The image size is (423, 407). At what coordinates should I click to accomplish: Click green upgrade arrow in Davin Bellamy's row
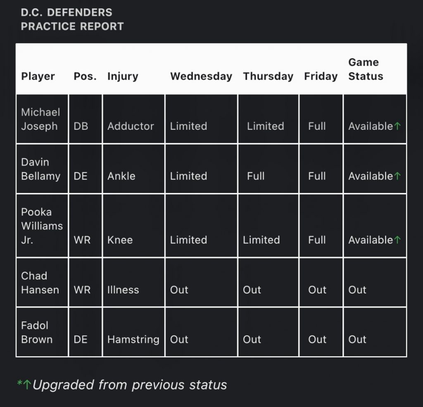[397, 176]
